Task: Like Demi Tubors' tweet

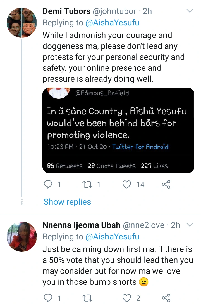Action: tap(127, 184)
